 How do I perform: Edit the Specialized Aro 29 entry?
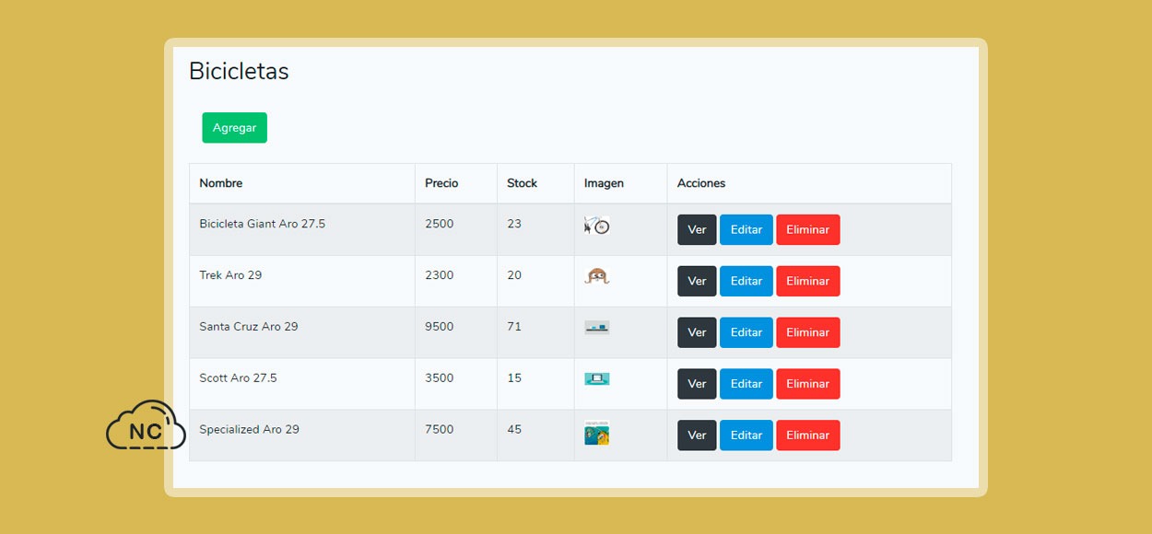[746, 435]
